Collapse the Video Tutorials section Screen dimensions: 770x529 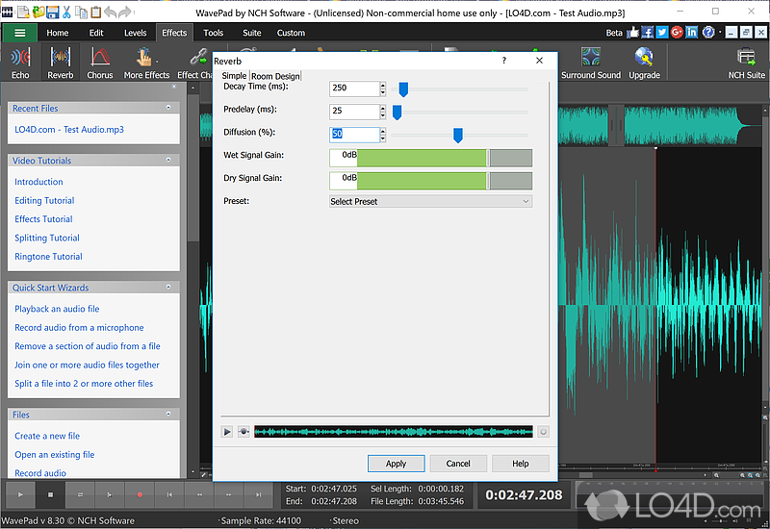click(x=168, y=160)
